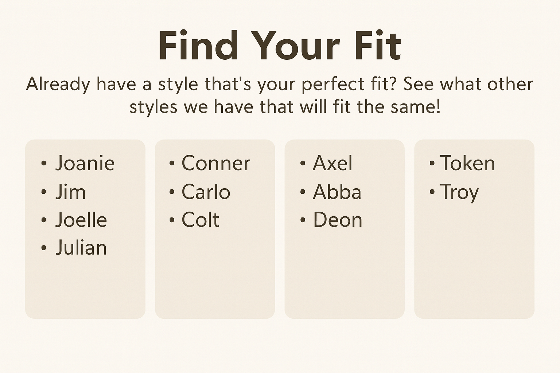Select the Deon style

coord(338,220)
